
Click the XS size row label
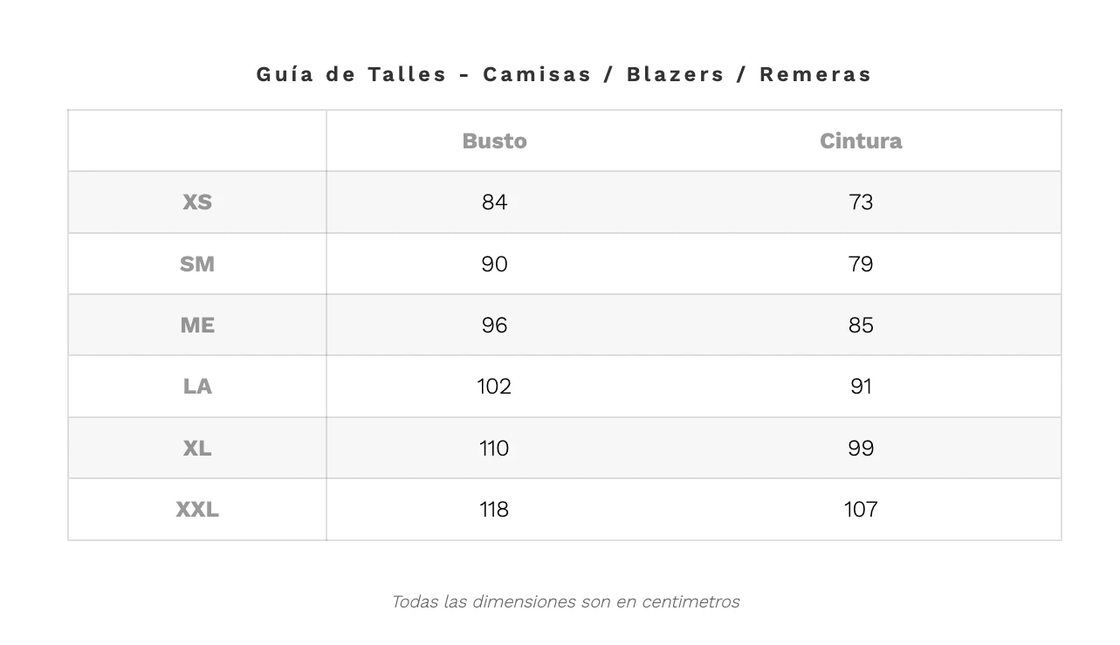click(x=197, y=202)
